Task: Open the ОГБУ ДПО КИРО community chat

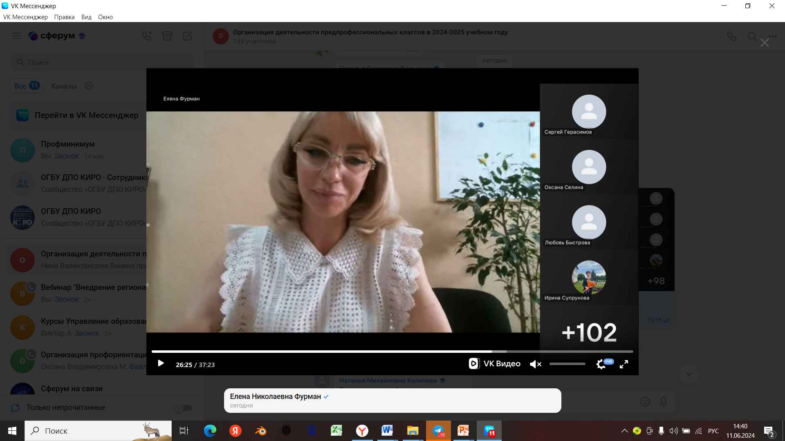Action: [x=78, y=217]
